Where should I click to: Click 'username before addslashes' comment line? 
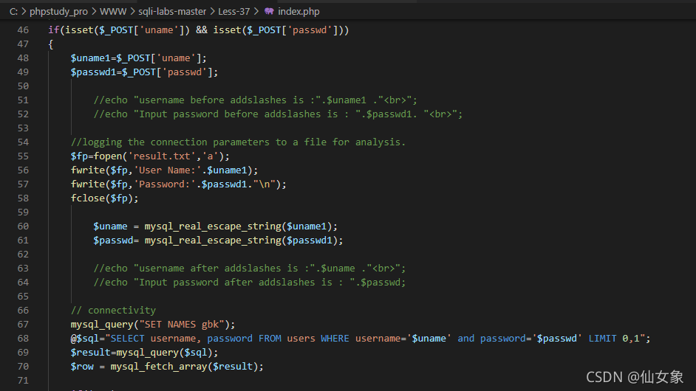pyautogui.click(x=255, y=100)
